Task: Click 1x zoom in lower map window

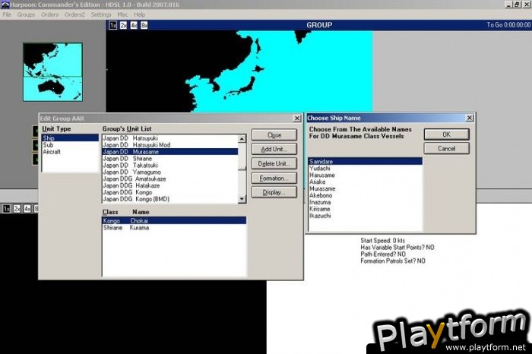Action: [6, 209]
